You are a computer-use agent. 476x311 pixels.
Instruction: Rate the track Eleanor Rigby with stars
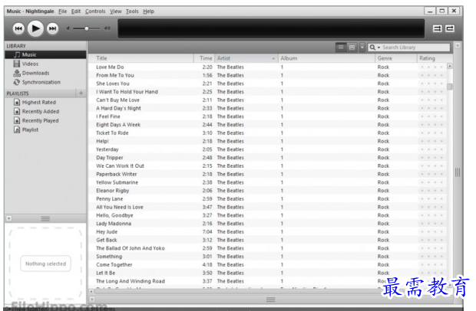(432, 191)
